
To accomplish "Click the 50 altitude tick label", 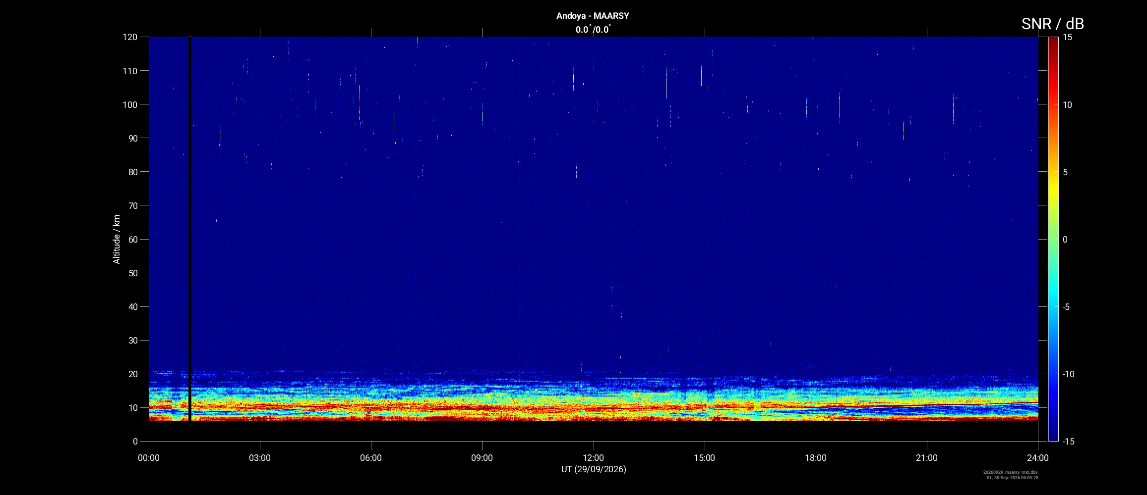I will point(133,273).
